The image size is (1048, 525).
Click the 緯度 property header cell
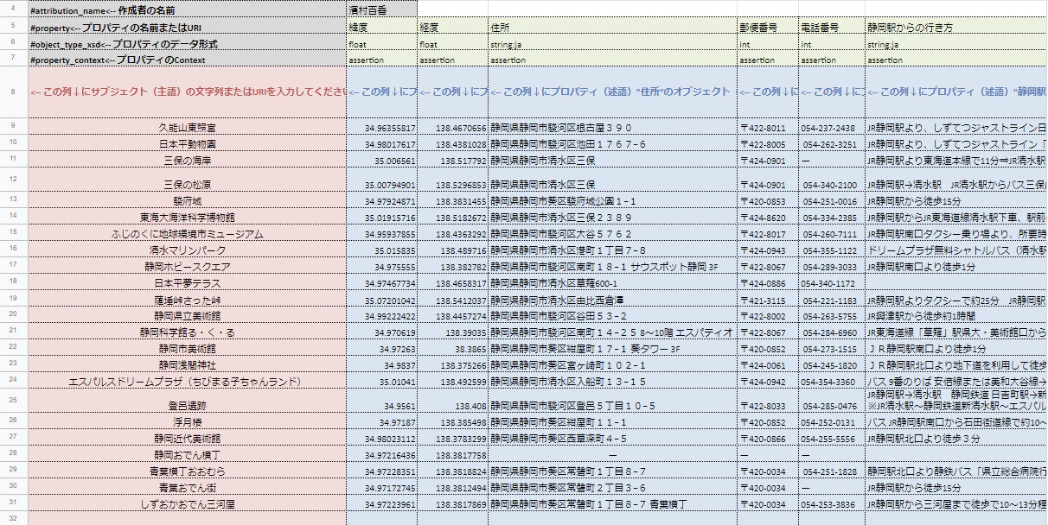point(381,28)
